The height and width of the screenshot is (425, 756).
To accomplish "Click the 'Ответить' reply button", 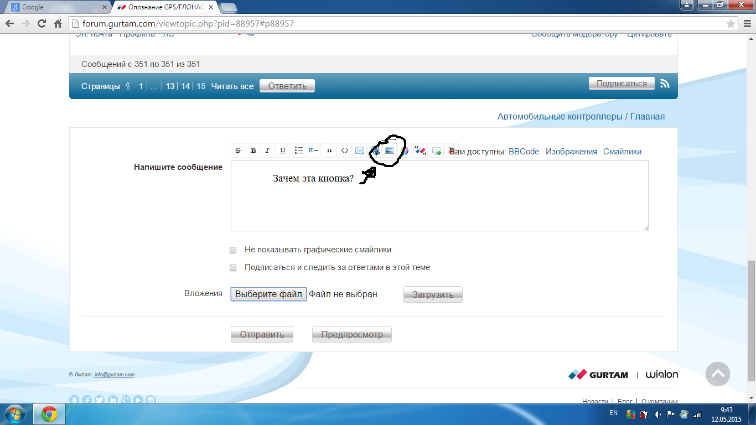I will pyautogui.click(x=287, y=86).
